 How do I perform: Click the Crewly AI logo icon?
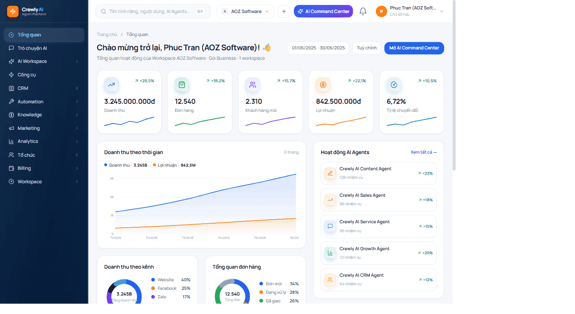[x=13, y=11]
